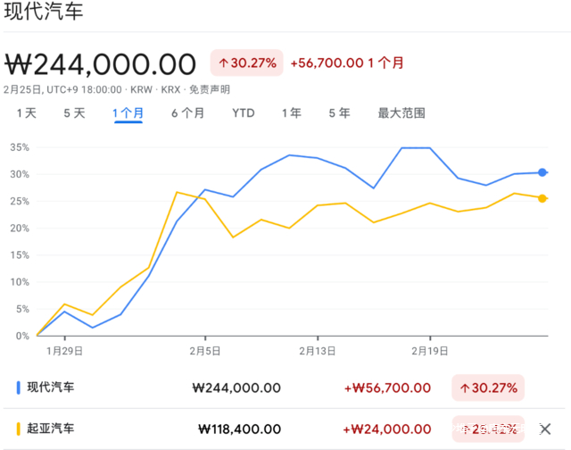The height and width of the screenshot is (450, 571).
Task: Switch to the 5 天 range tab
Action: tap(74, 113)
